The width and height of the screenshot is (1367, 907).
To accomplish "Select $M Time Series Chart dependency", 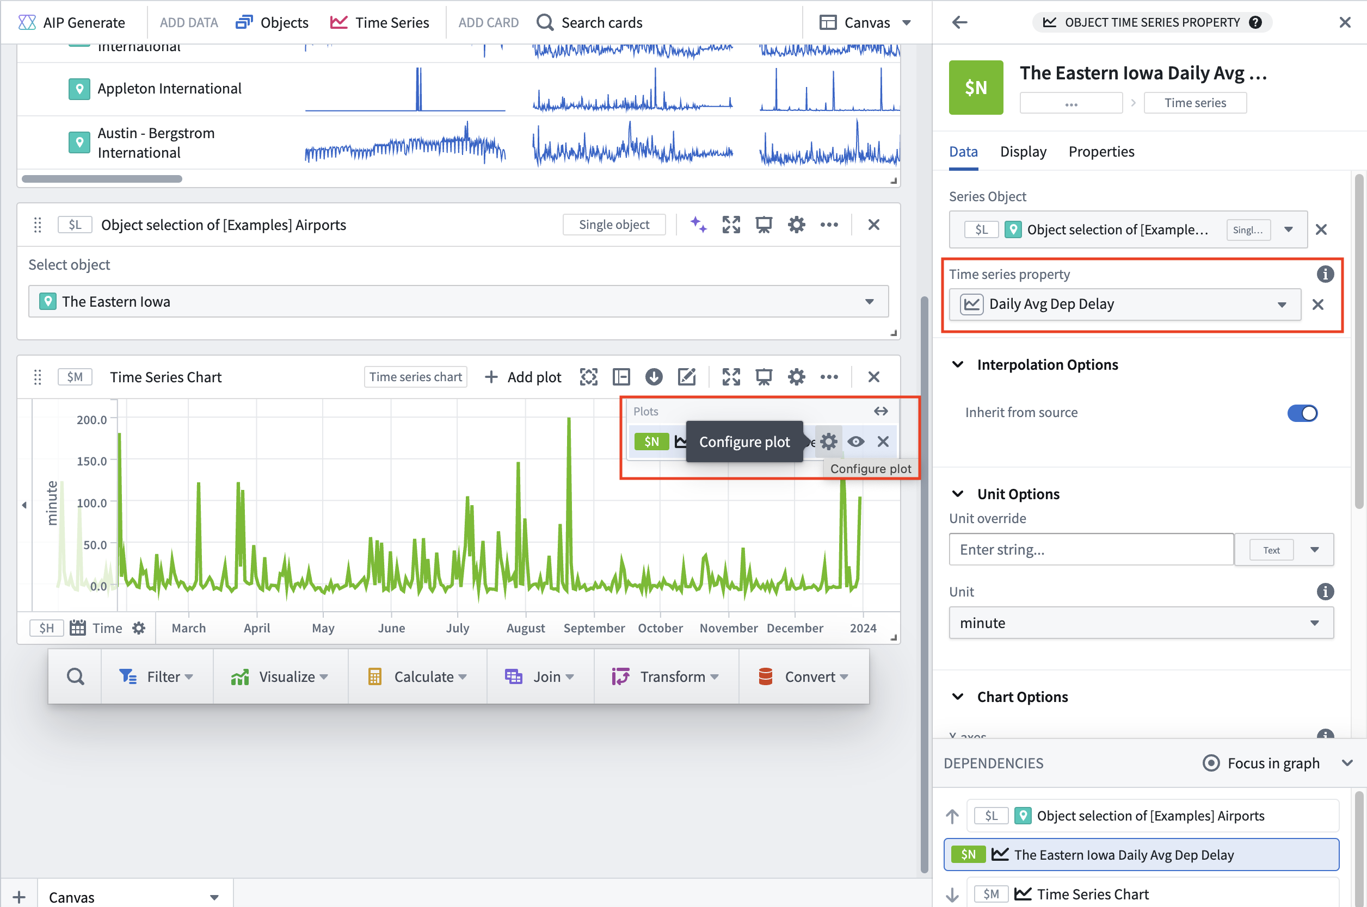I will [1153, 894].
